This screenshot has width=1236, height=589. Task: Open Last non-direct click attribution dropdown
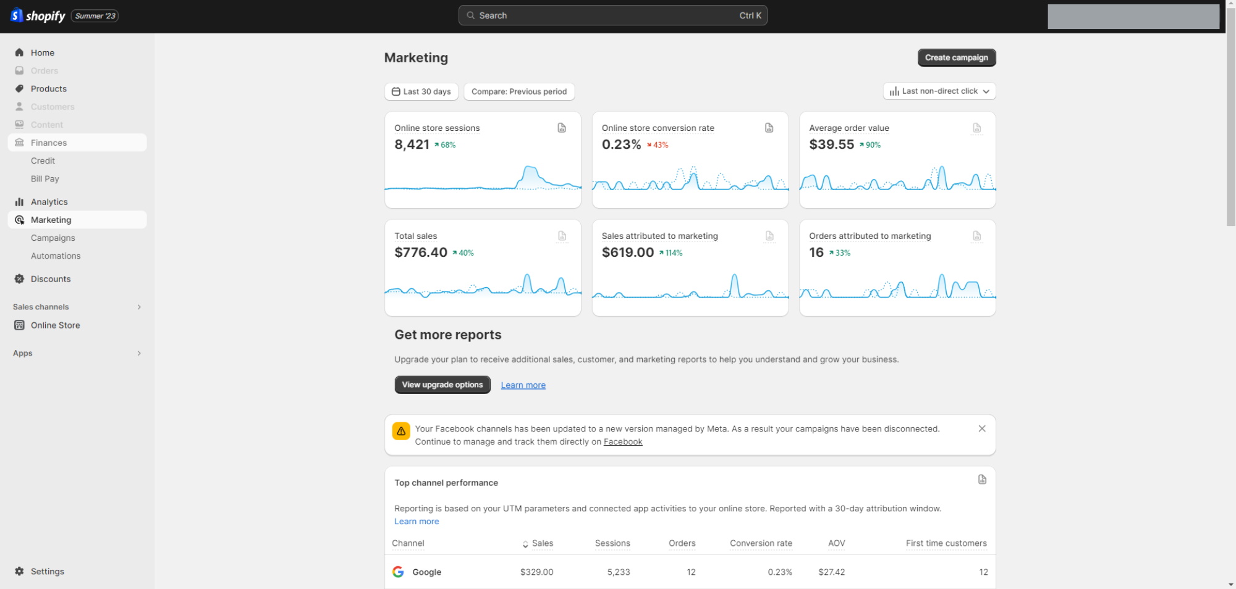[x=939, y=91]
